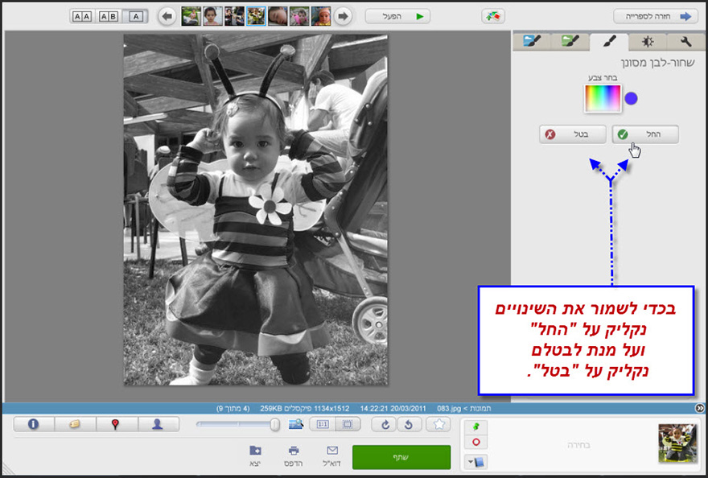Open the blue brush fixes tab
Screen dimensions: 708x478
531,39
